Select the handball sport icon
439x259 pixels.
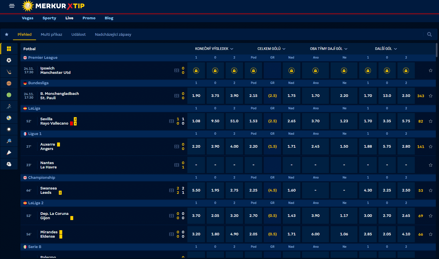click(x=9, y=106)
